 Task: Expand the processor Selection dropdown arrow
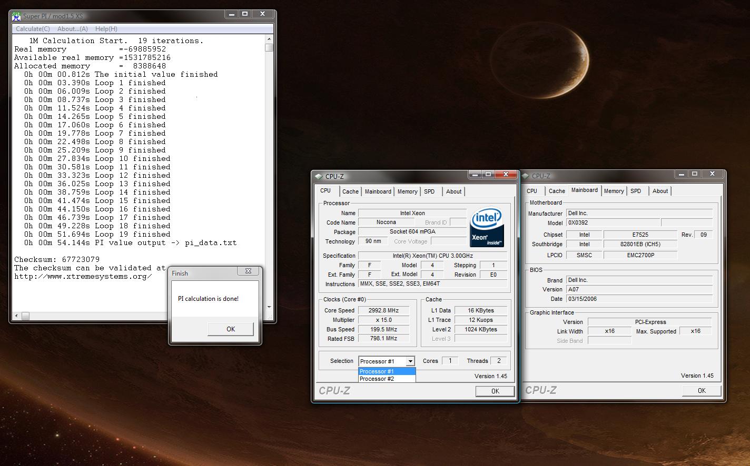coord(410,361)
